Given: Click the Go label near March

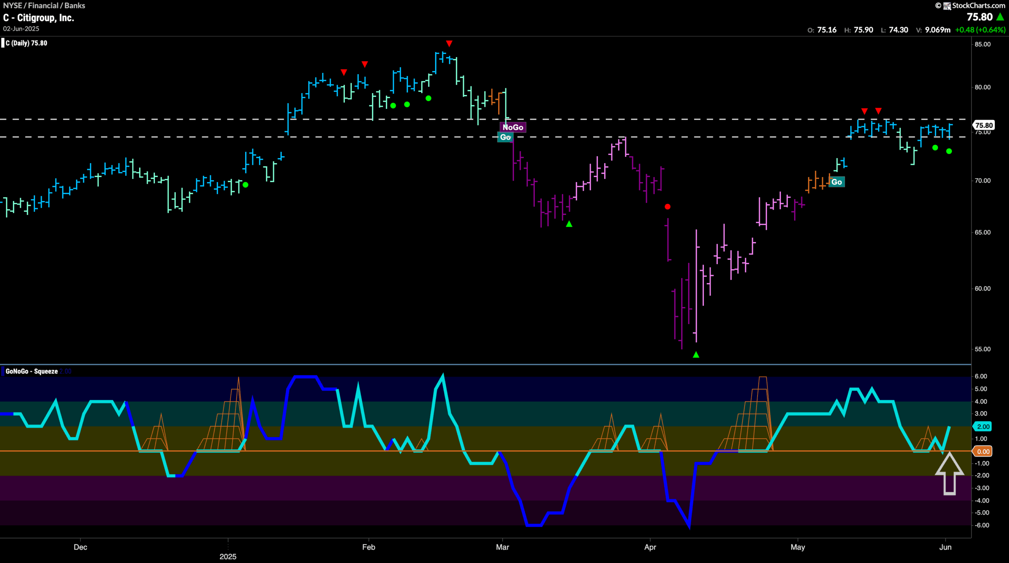Looking at the screenshot, I should click(x=505, y=137).
